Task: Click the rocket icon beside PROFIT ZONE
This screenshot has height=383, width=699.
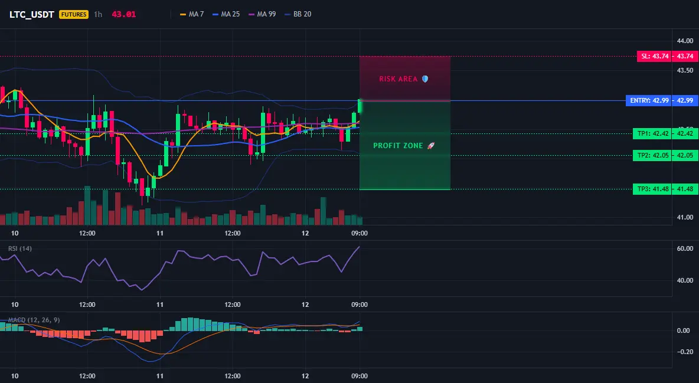Action: 430,145
